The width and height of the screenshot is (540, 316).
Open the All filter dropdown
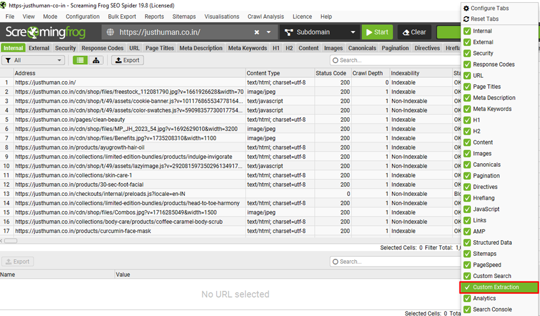coord(33,60)
